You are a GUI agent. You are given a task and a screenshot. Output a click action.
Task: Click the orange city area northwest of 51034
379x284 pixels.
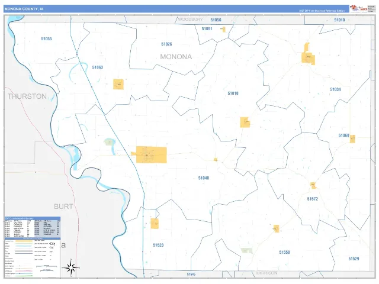point(308,54)
